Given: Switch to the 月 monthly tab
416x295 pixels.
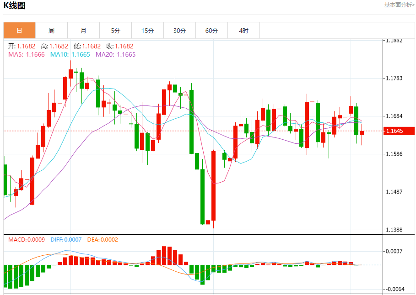Looking at the screenshot, I should click(x=84, y=31).
